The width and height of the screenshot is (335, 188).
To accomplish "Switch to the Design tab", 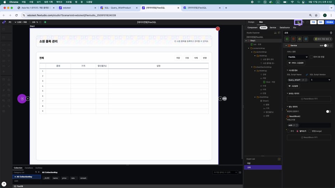I will [x=251, y=22].
